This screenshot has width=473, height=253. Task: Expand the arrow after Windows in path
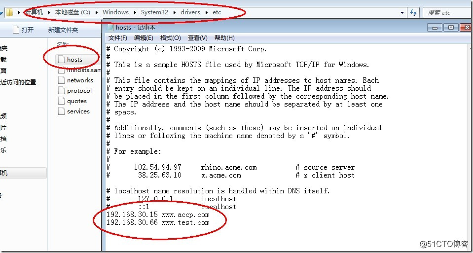pyautogui.click(x=134, y=13)
